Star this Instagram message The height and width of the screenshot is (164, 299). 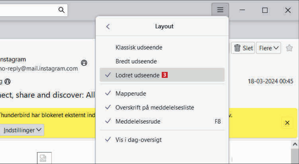coord(289,48)
